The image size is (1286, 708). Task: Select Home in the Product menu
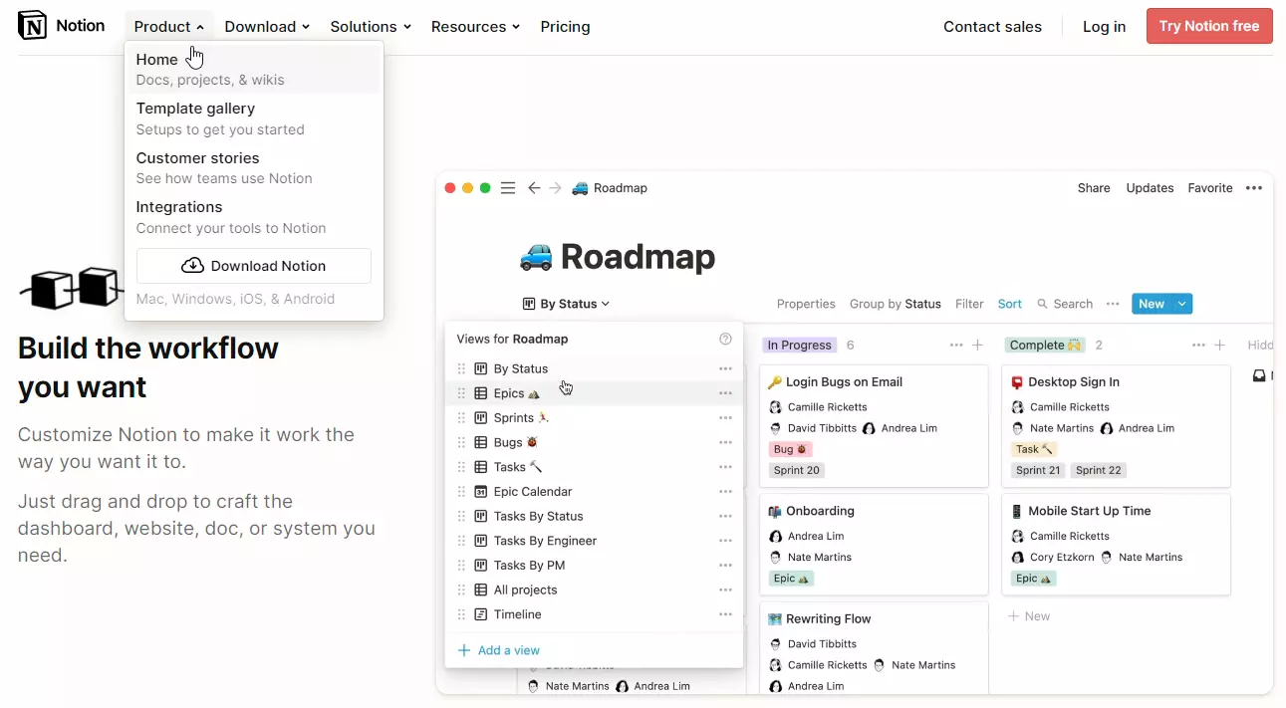tap(254, 69)
